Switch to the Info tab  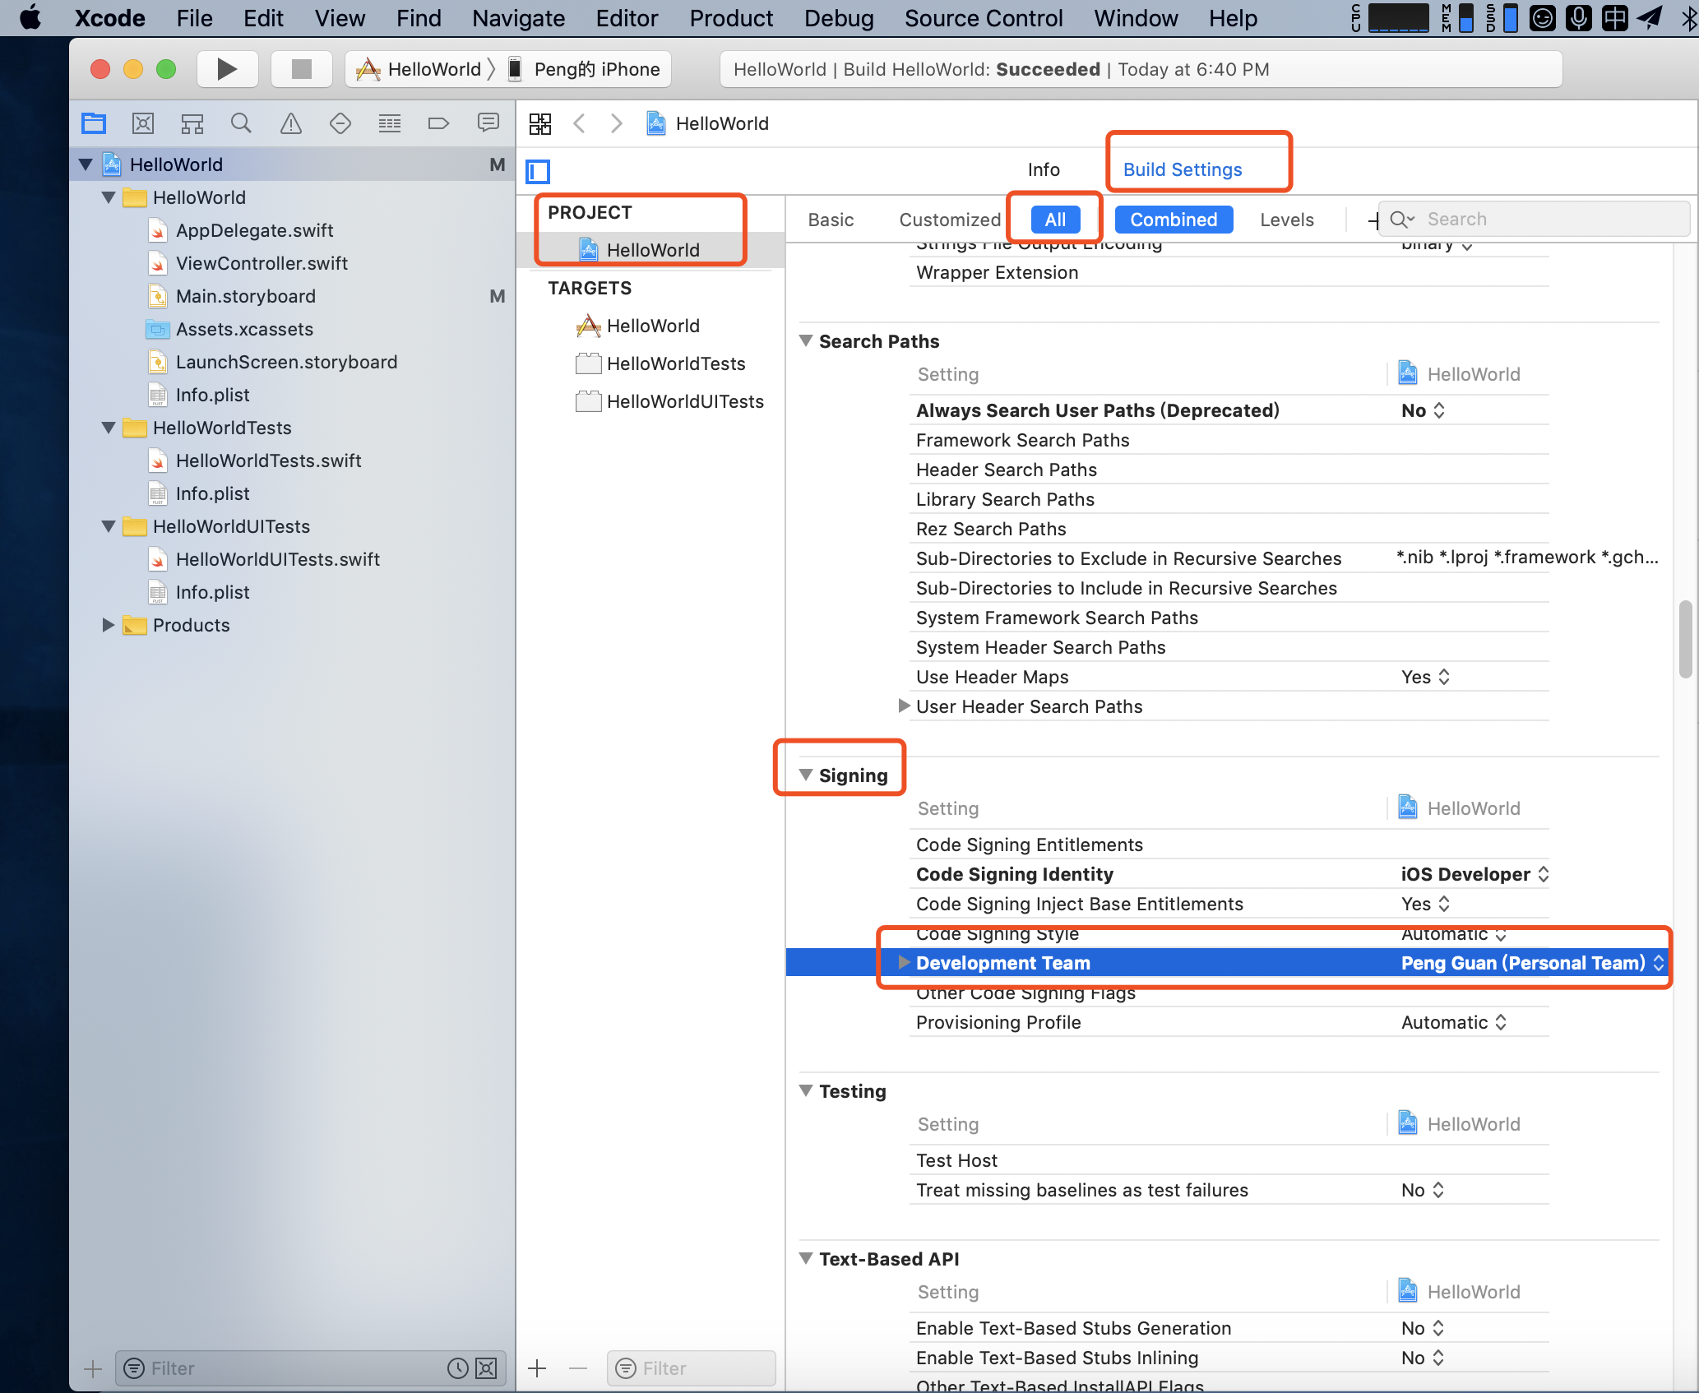point(1044,169)
